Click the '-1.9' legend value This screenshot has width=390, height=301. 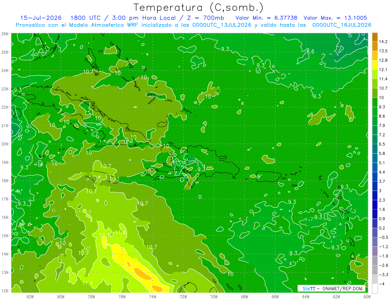pos(383,256)
